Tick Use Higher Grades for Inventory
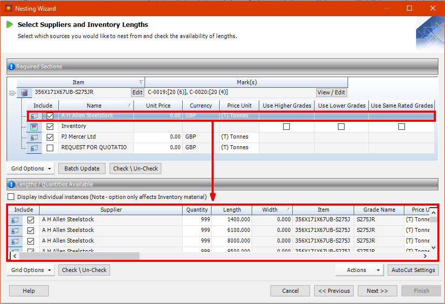Viewport: 445px width, 304px height. point(286,126)
